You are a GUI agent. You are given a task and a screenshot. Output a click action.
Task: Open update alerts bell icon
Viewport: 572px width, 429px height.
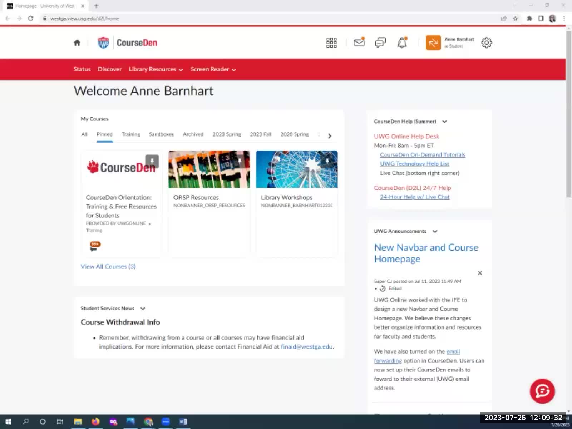click(402, 43)
